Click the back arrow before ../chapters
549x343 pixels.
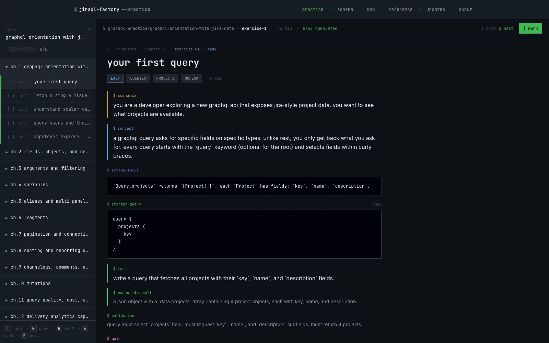[108, 49]
